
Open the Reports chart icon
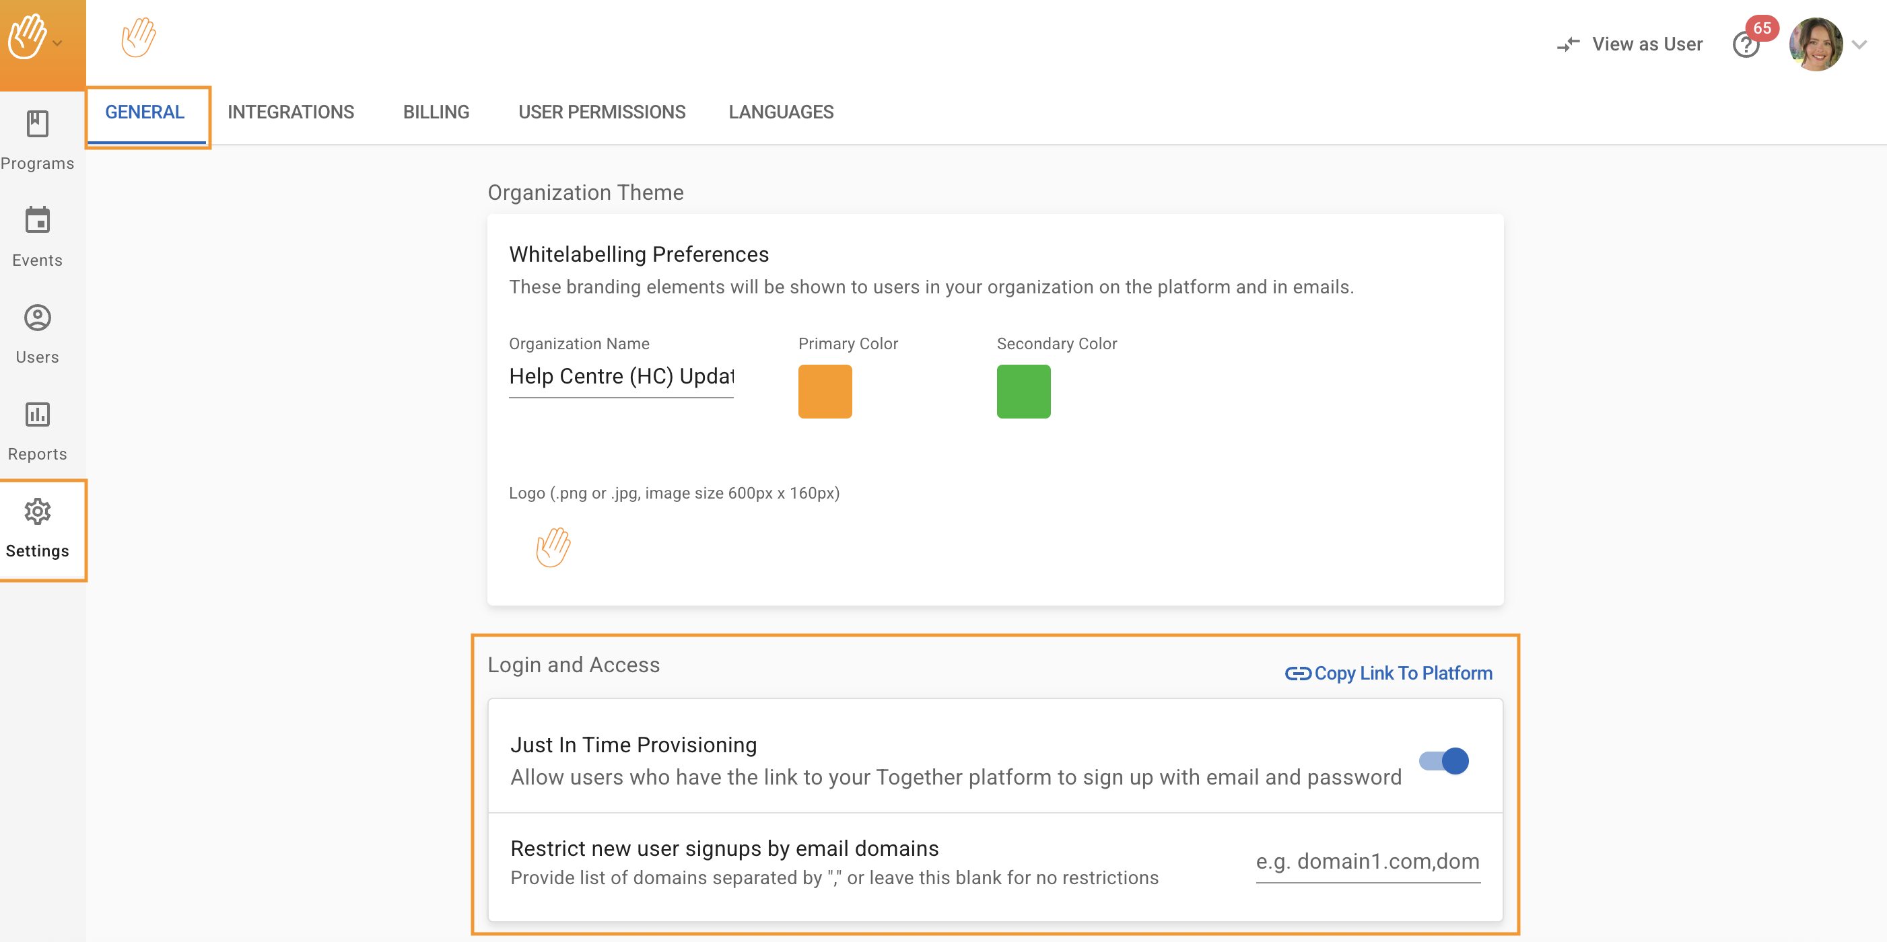tap(37, 415)
